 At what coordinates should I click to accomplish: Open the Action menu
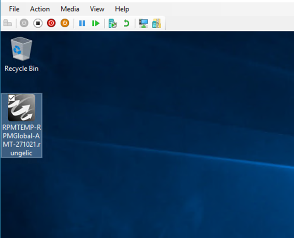point(40,9)
